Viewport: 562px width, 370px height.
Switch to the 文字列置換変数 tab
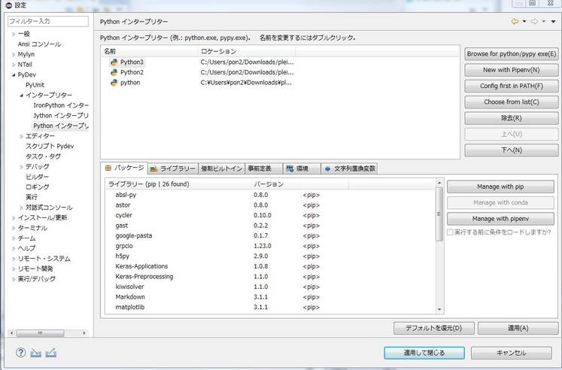pyautogui.click(x=349, y=168)
